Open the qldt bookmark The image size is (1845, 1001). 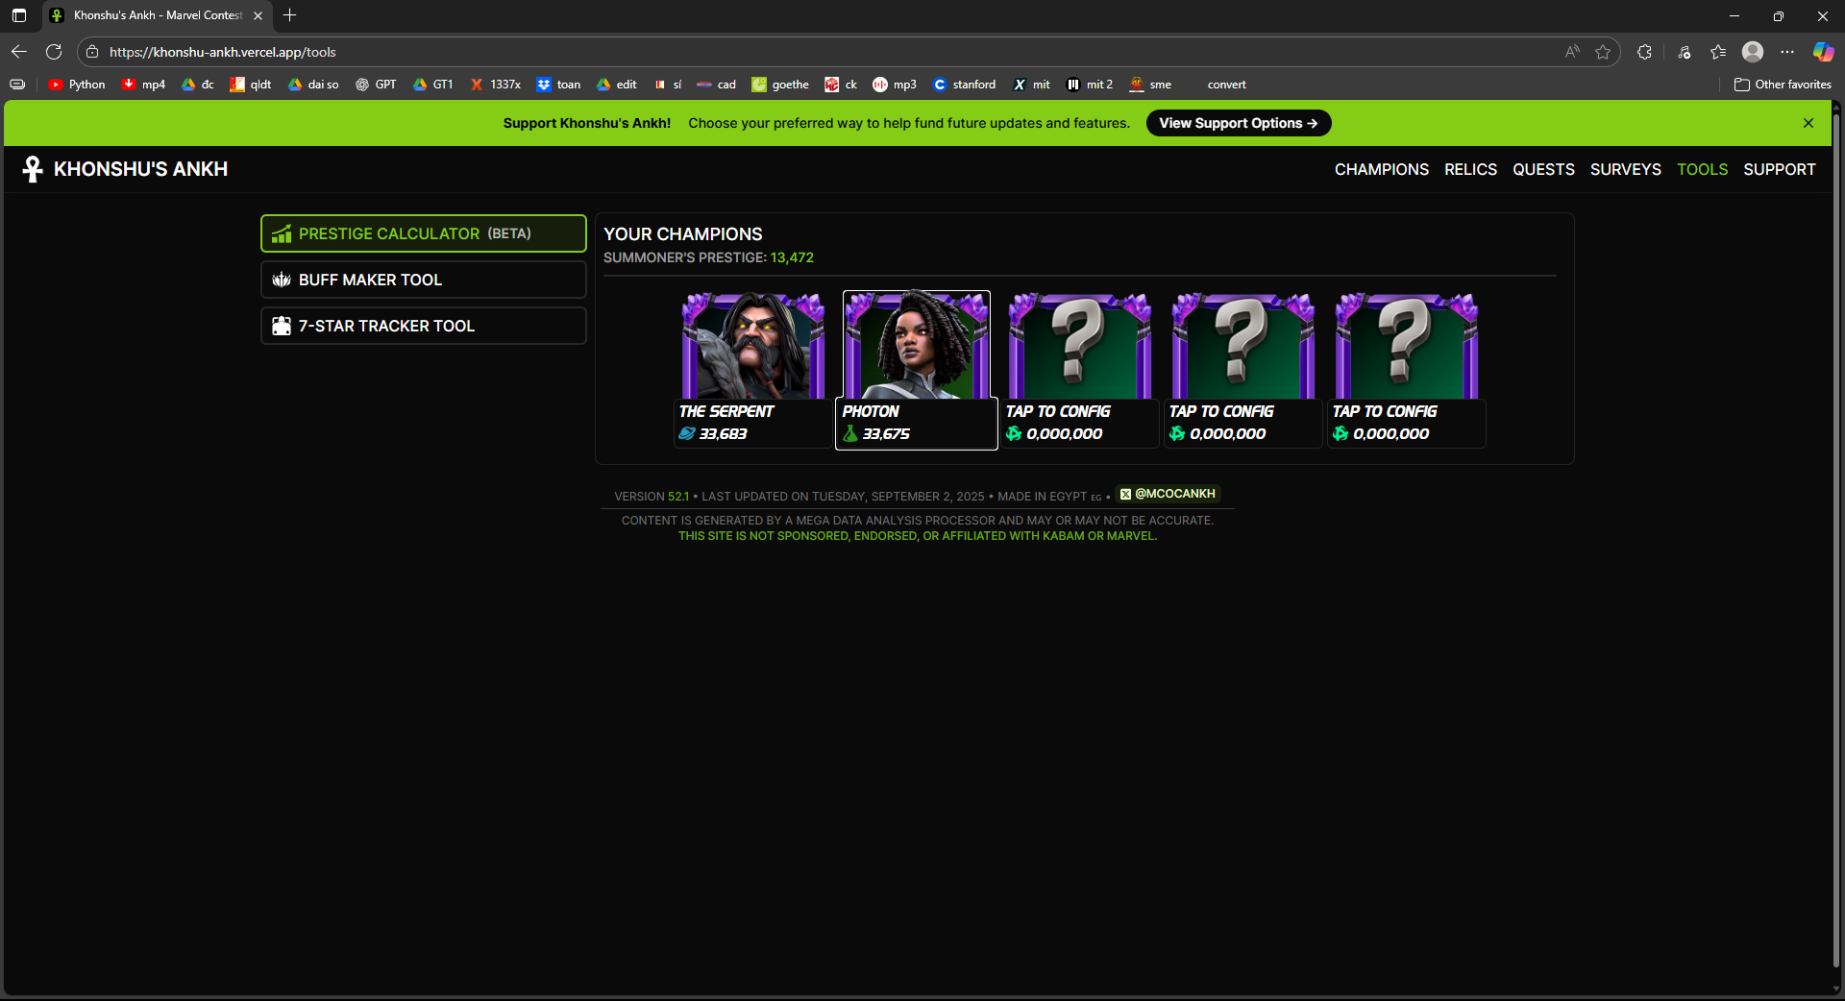pyautogui.click(x=251, y=85)
